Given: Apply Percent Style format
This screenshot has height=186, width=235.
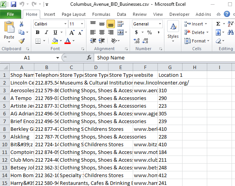Looking at the screenshot, I should pos(149,32).
